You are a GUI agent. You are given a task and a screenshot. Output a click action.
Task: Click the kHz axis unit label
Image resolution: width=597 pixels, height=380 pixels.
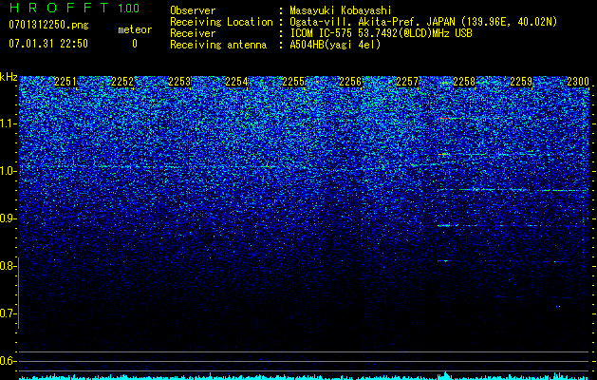9,77
